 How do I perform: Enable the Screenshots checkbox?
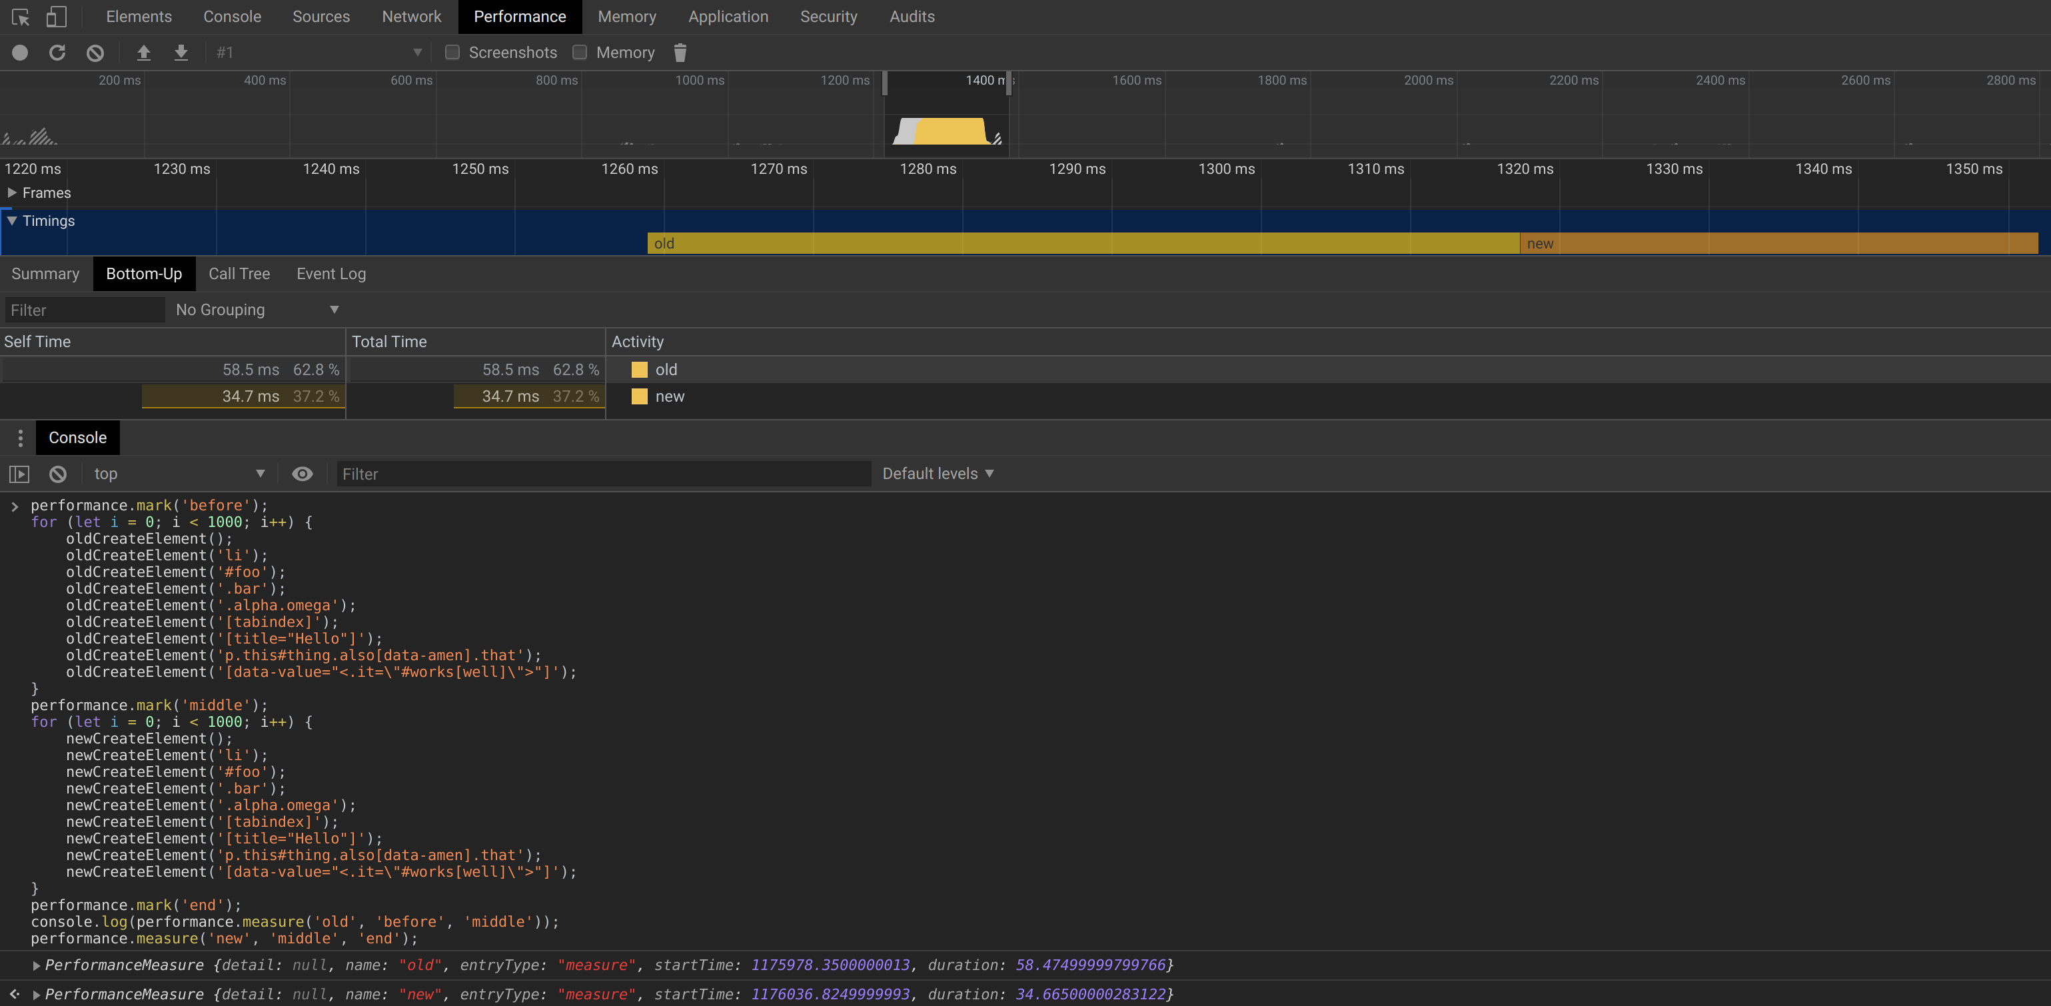[x=452, y=53]
